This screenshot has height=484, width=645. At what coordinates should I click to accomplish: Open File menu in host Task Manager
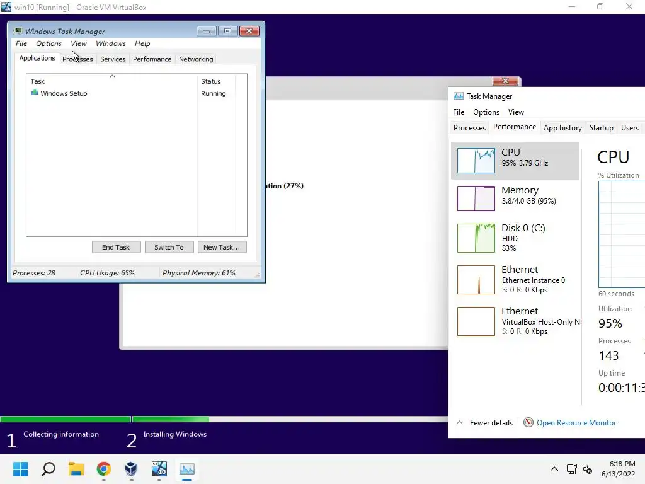point(459,112)
